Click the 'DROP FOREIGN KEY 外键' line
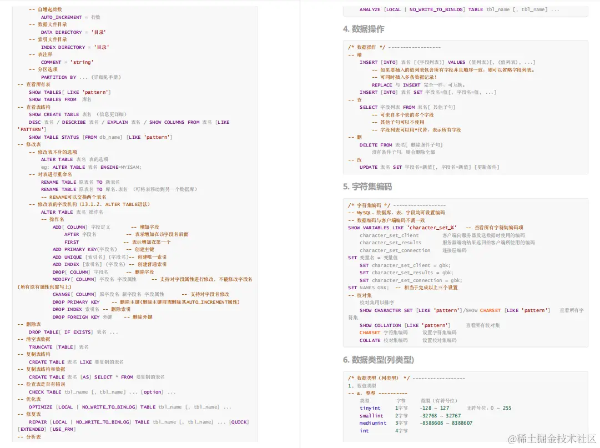Screen dimensions: 600x448 click(x=103, y=317)
